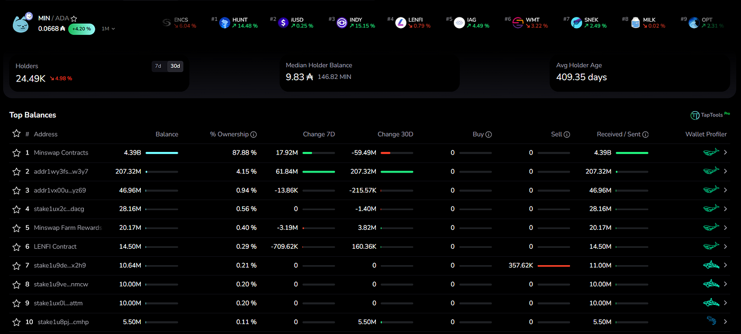Open the 1M timeframe dropdown
The height and width of the screenshot is (334, 741).
coord(108,29)
